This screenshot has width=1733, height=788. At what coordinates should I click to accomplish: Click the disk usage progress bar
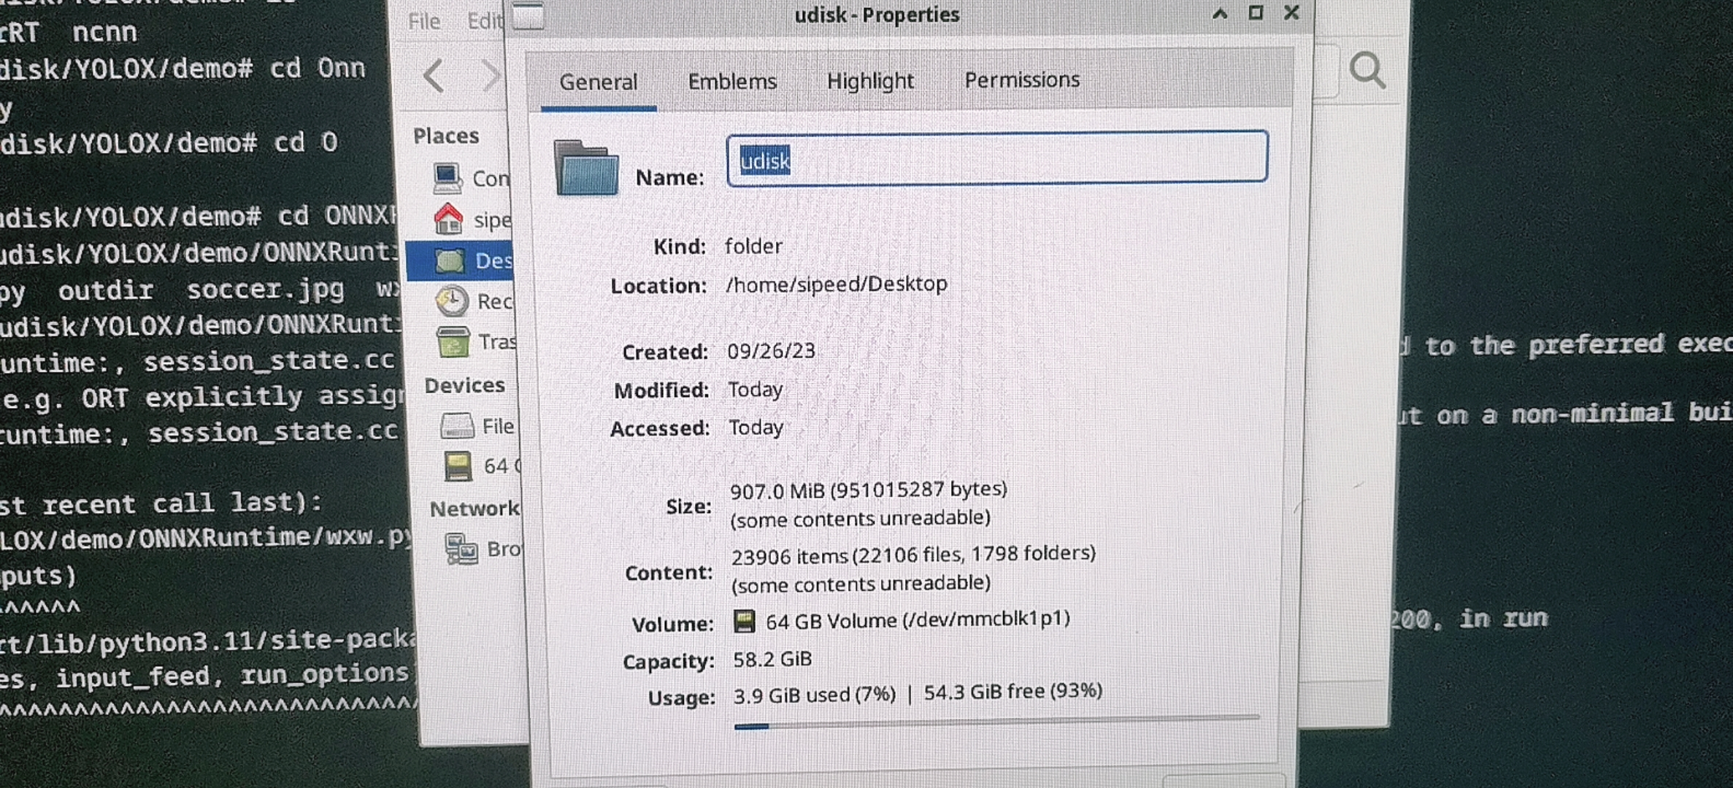[996, 722]
